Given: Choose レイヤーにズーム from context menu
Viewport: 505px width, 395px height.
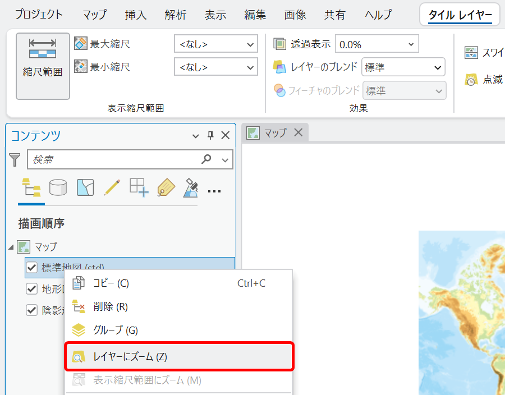Looking at the screenshot, I should point(178,356).
